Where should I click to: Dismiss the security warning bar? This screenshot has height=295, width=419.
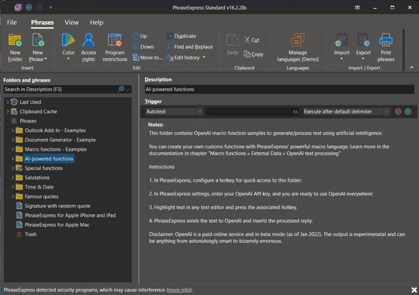pyautogui.click(x=414, y=290)
